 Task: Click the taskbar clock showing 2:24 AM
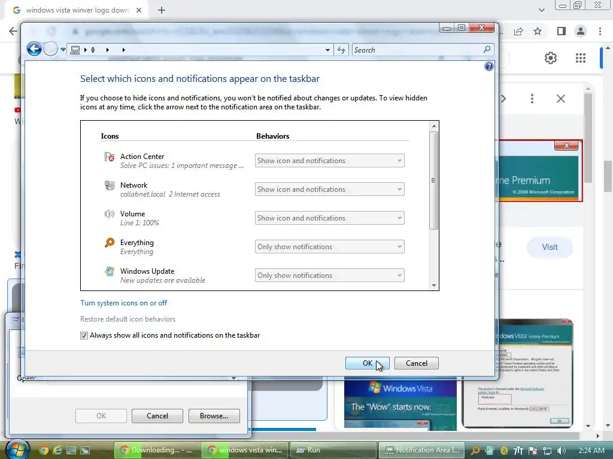[591, 451]
